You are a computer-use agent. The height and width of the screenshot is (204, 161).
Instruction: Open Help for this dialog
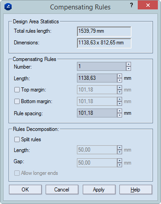pos(136,190)
